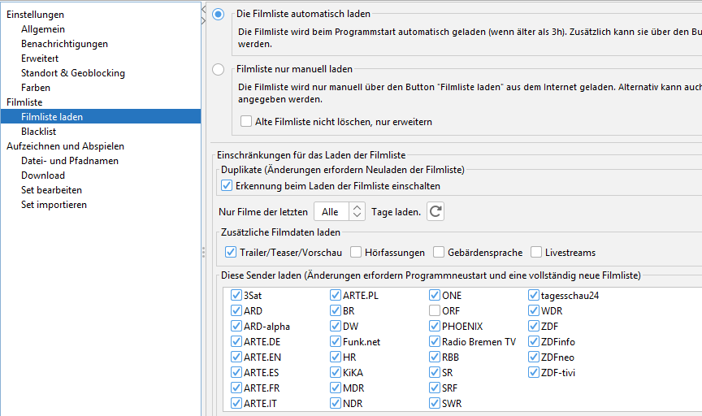Select 'Filmliste nur manuell laden' radio button

[218, 70]
